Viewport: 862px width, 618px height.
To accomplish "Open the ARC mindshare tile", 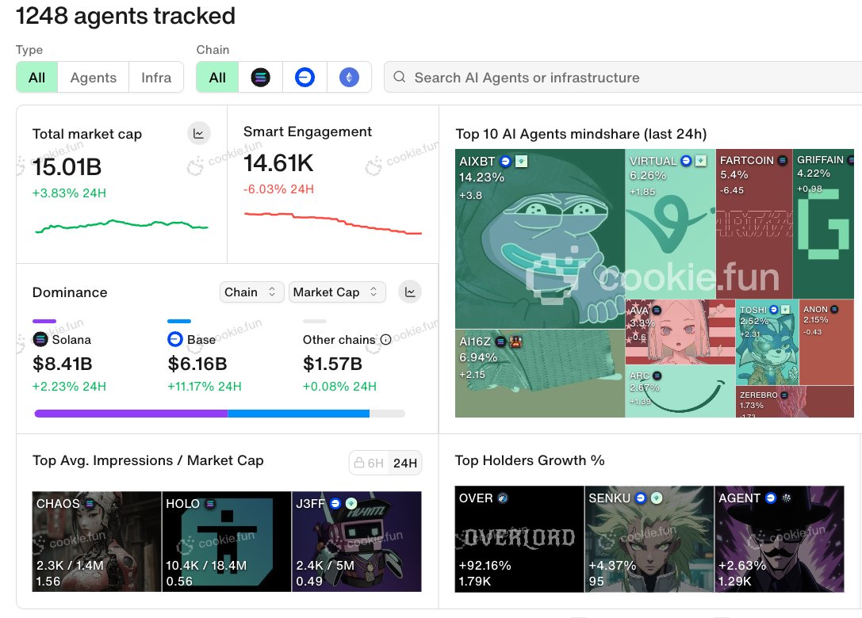I will click(x=680, y=391).
